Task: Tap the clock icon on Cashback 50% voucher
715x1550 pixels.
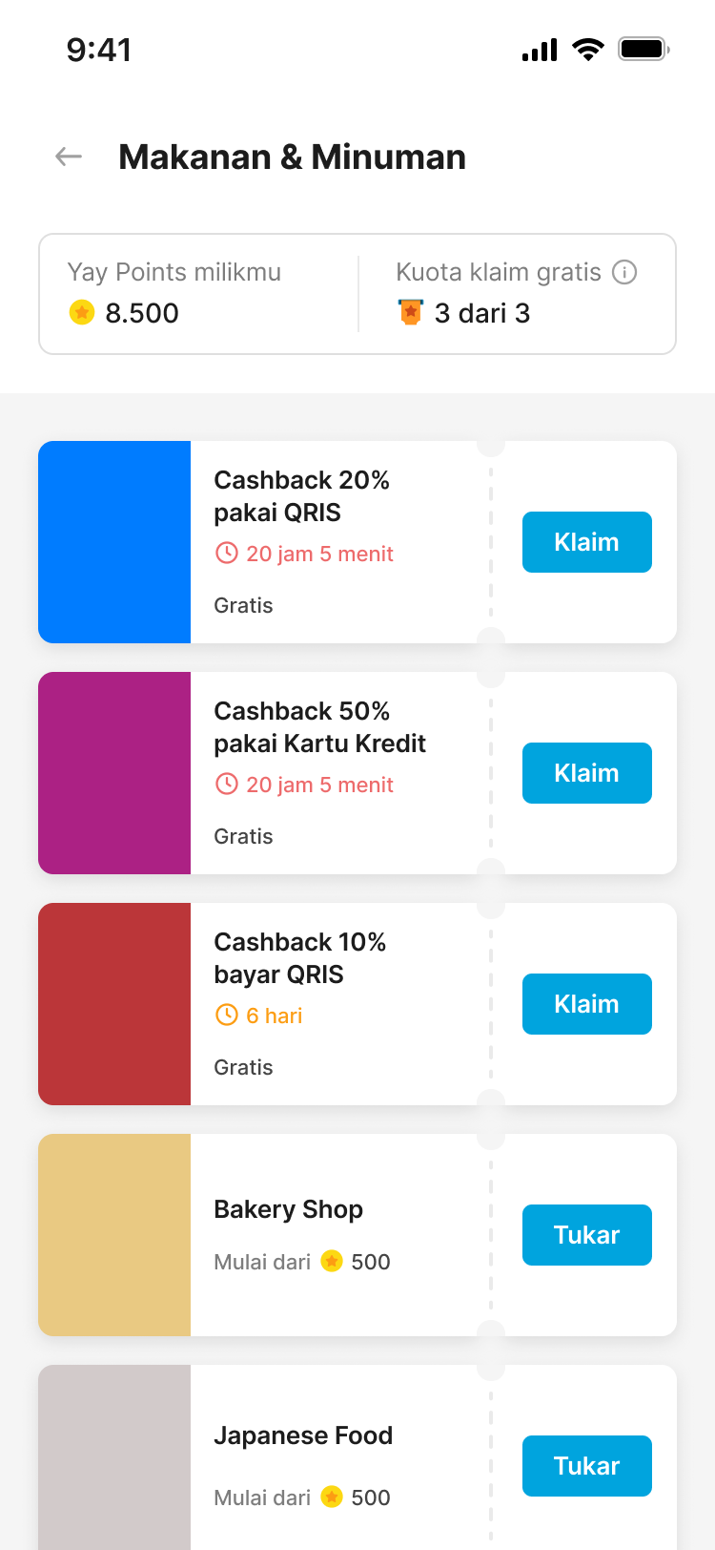Action: point(226,784)
